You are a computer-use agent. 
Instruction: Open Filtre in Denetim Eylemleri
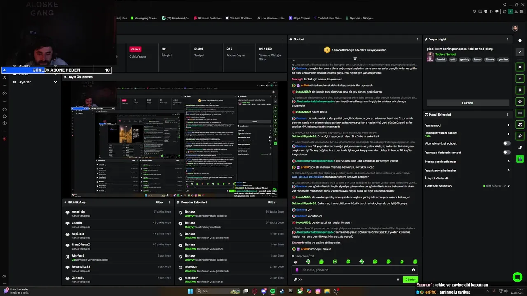[x=272, y=202]
